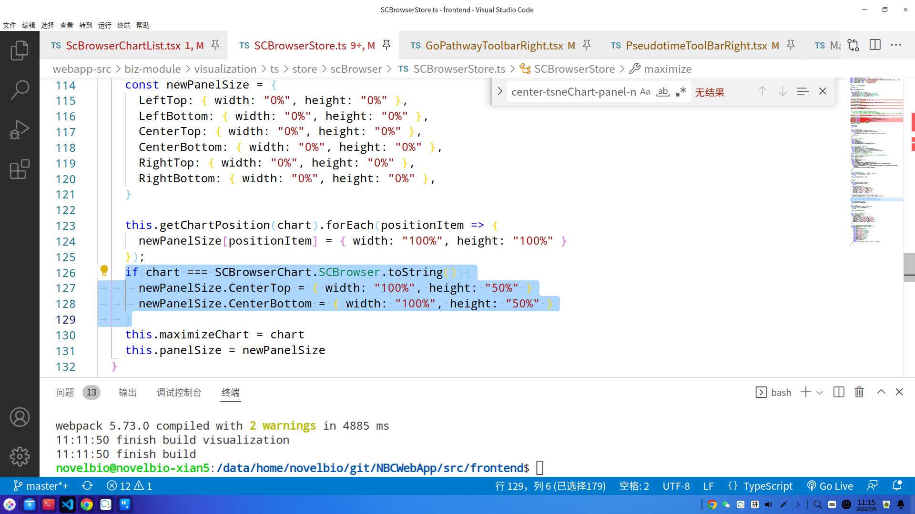Open the Explorer sidebar icon
Image resolution: width=915 pixels, height=514 pixels.
click(x=20, y=50)
